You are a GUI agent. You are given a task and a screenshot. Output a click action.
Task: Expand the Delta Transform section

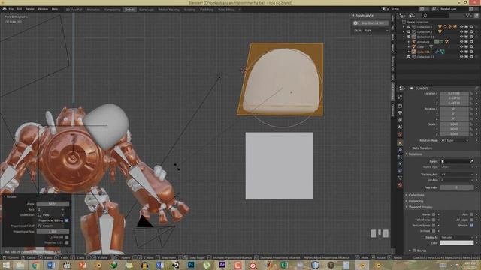point(422,148)
